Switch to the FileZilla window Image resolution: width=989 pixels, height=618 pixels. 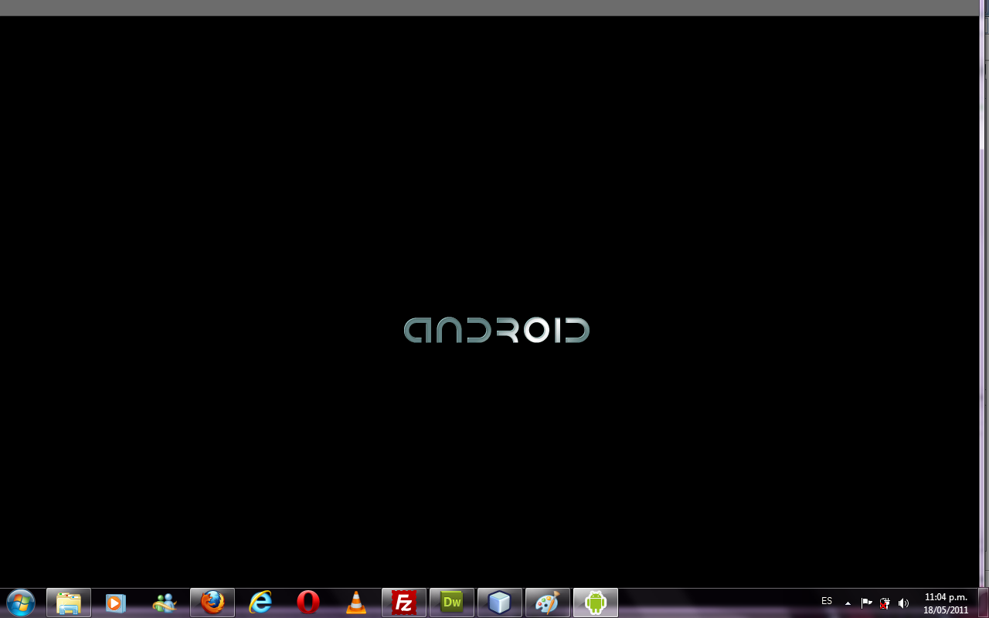(x=404, y=603)
